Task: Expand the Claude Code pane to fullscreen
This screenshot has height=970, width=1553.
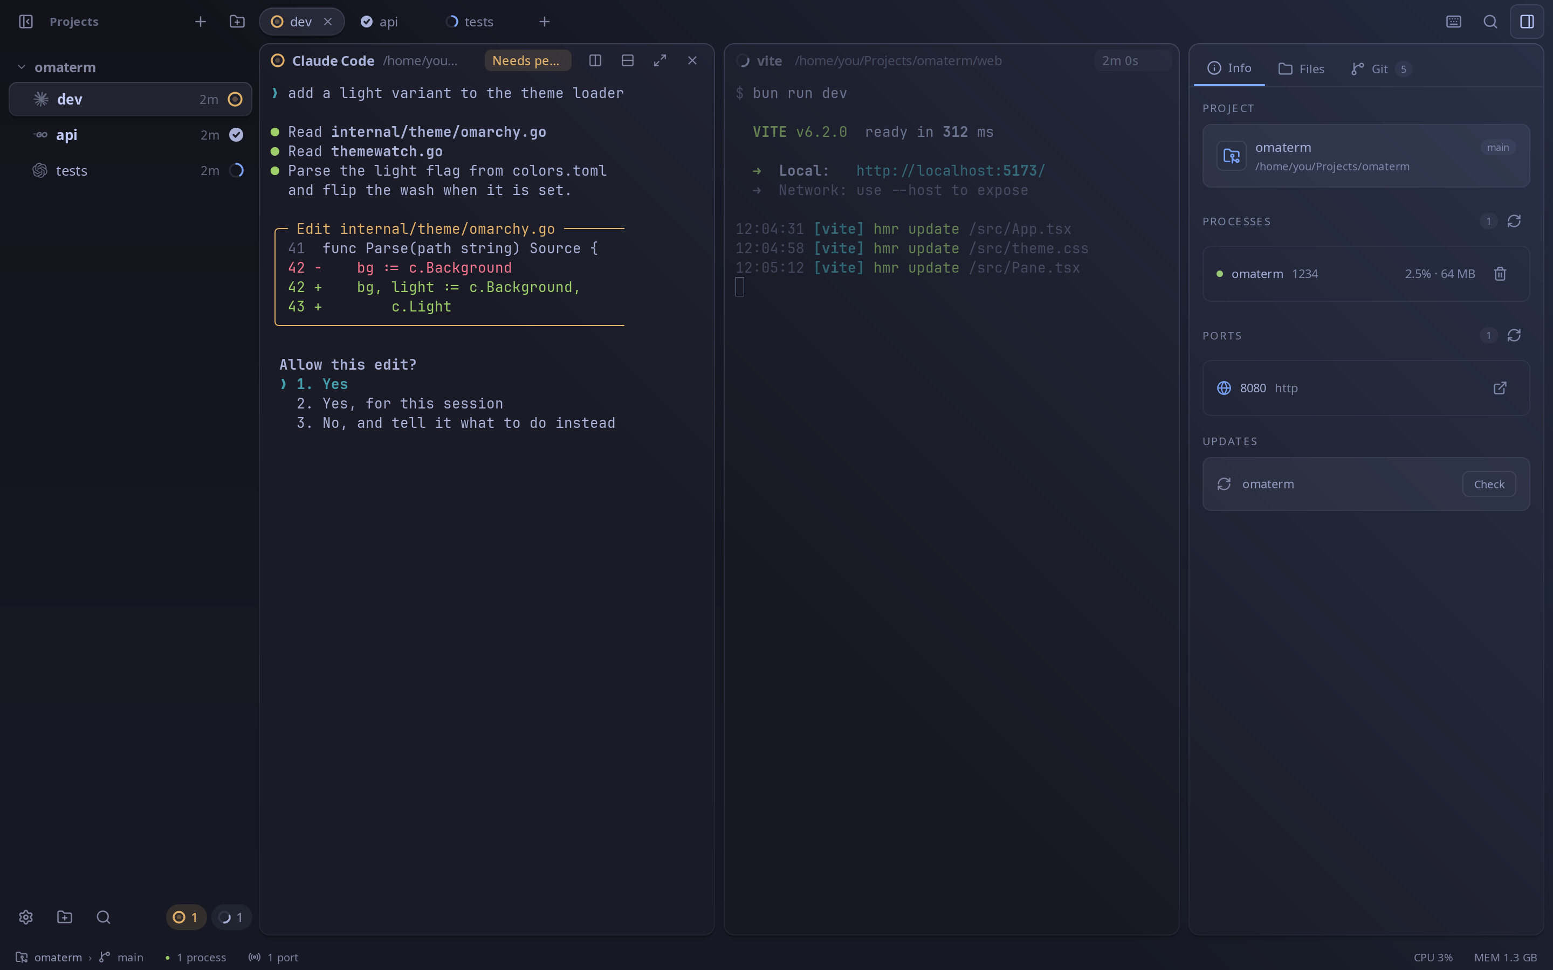Action: (659, 60)
